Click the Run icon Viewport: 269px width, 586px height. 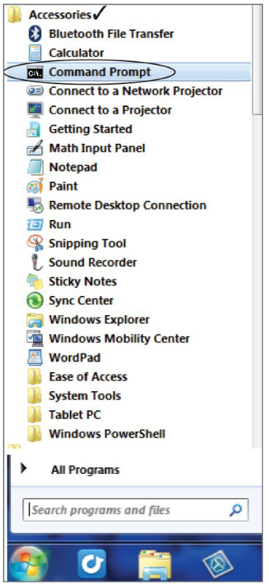pyautogui.click(x=35, y=224)
